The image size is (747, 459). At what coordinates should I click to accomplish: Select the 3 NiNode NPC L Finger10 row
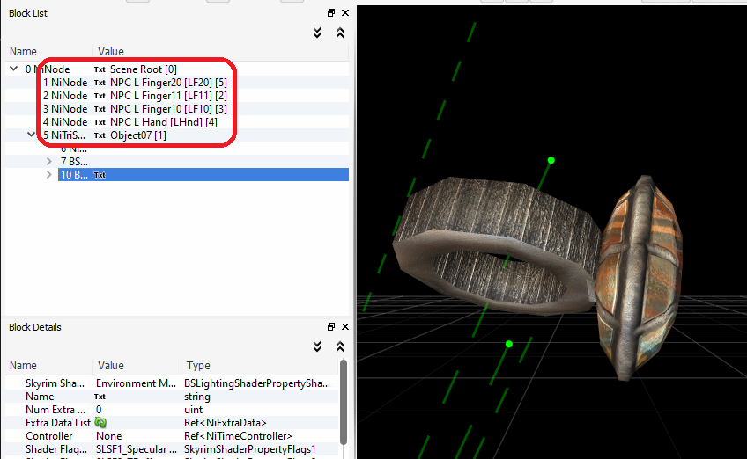pos(177,109)
